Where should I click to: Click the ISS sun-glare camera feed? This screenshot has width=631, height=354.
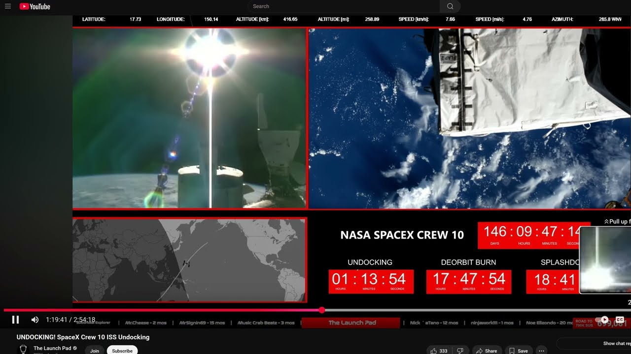click(x=189, y=118)
